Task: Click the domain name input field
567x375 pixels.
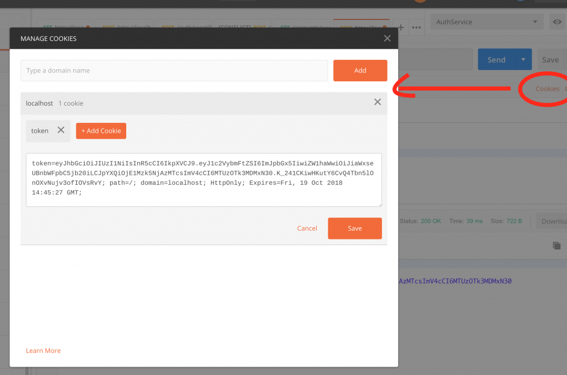Action: [x=174, y=70]
